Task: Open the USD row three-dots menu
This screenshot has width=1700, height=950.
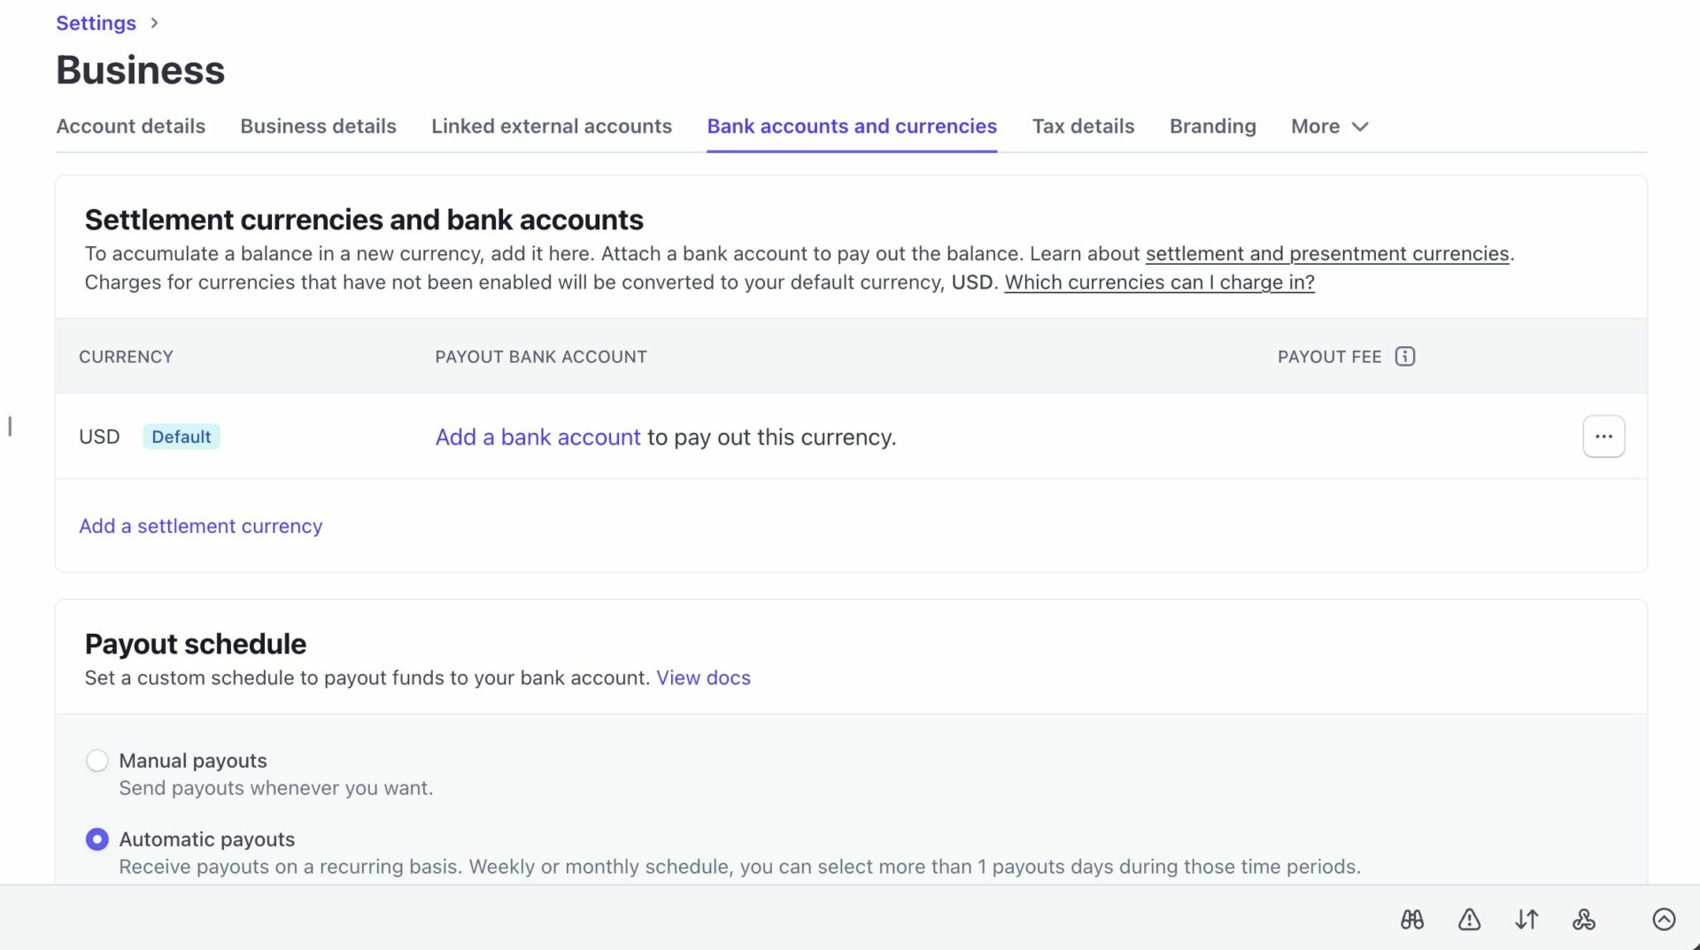Action: pyautogui.click(x=1603, y=436)
